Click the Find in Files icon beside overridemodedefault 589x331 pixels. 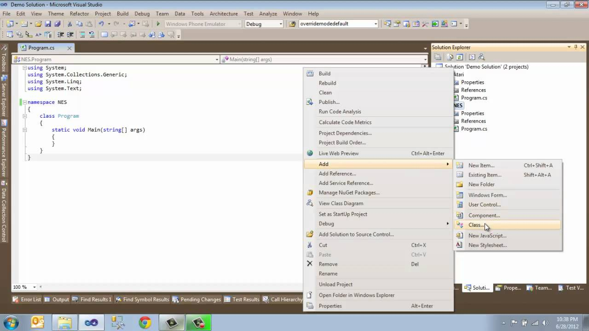[292, 24]
